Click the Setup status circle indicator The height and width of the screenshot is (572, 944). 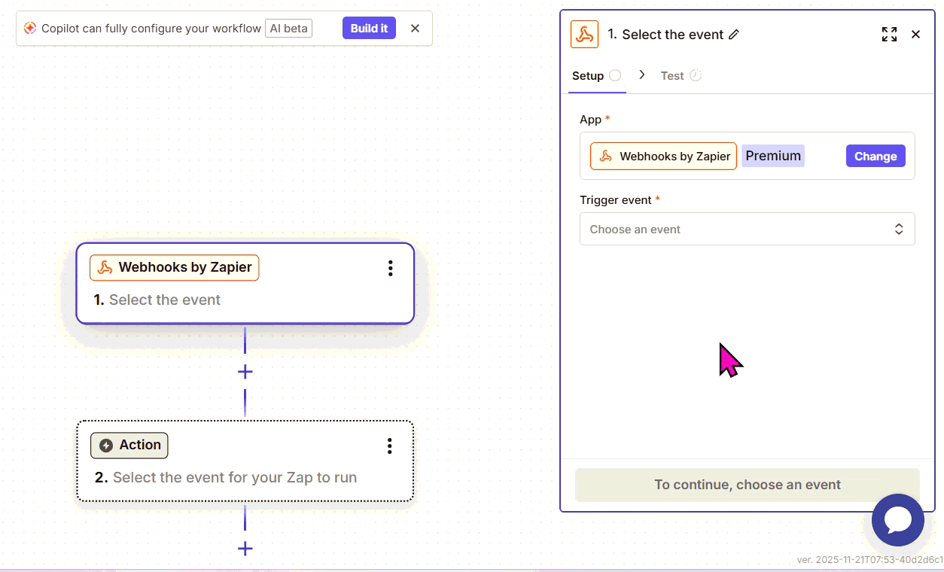coord(615,75)
